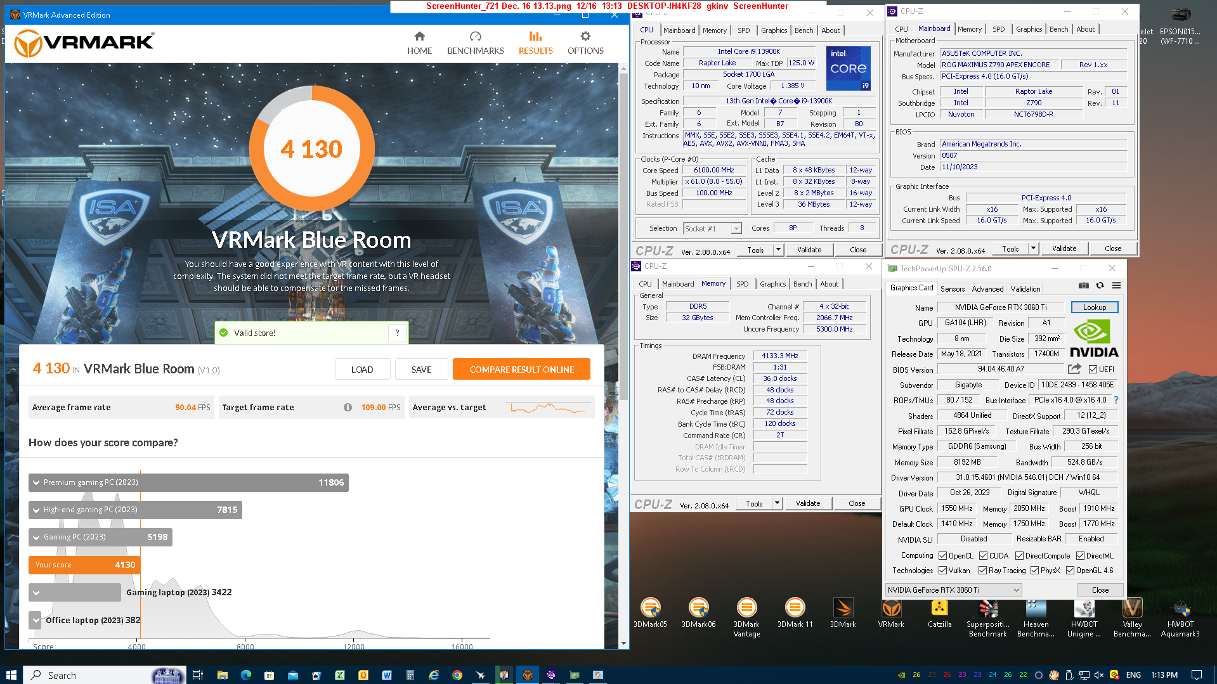Open the 3DMark06 desktop shortcut

click(698, 613)
